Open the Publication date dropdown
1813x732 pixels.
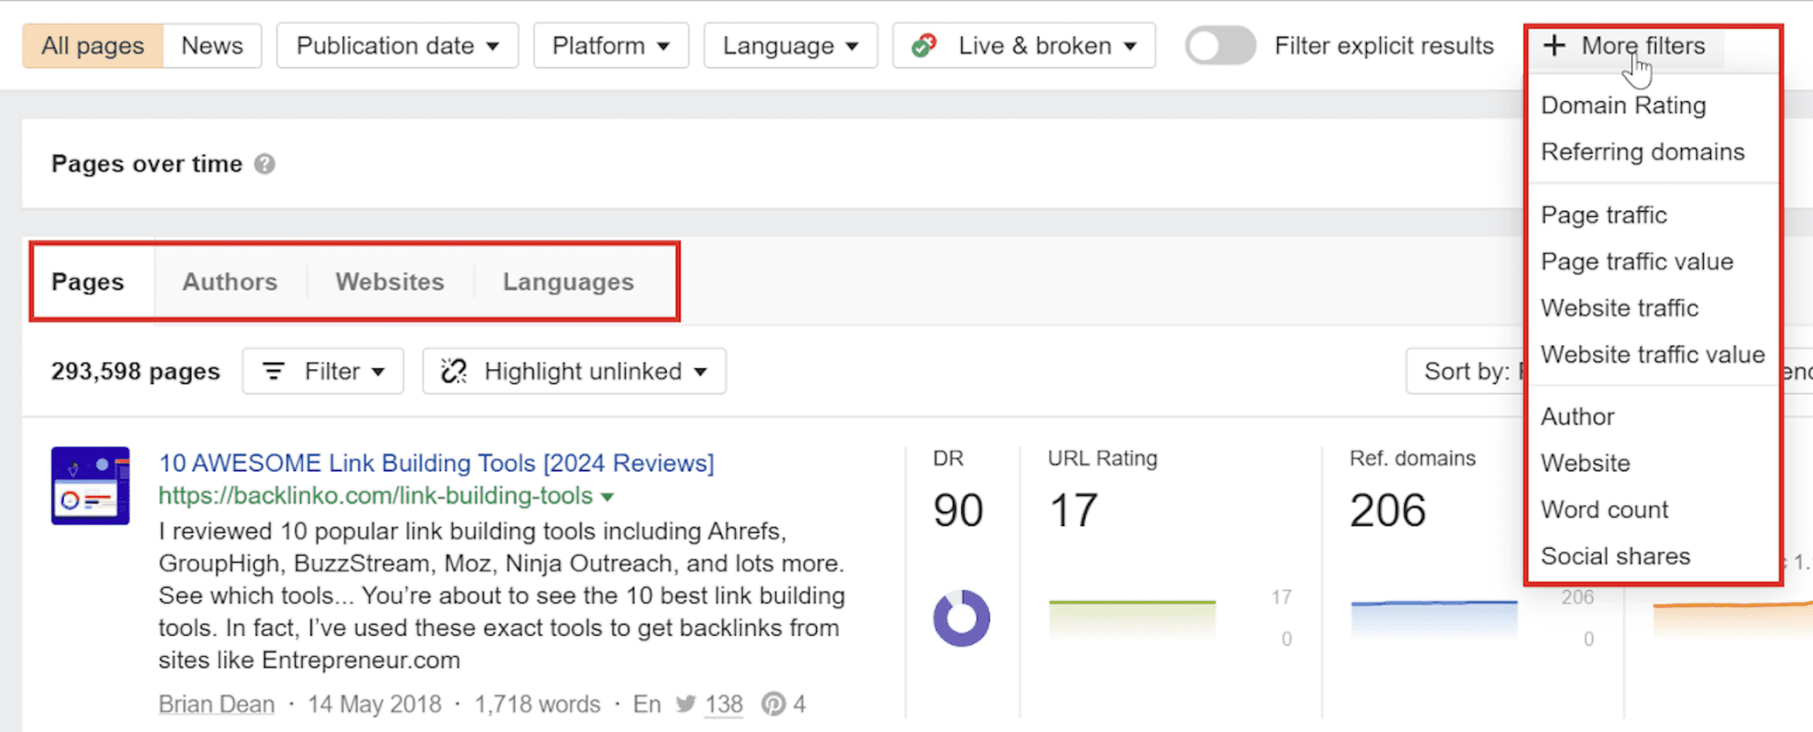click(397, 45)
